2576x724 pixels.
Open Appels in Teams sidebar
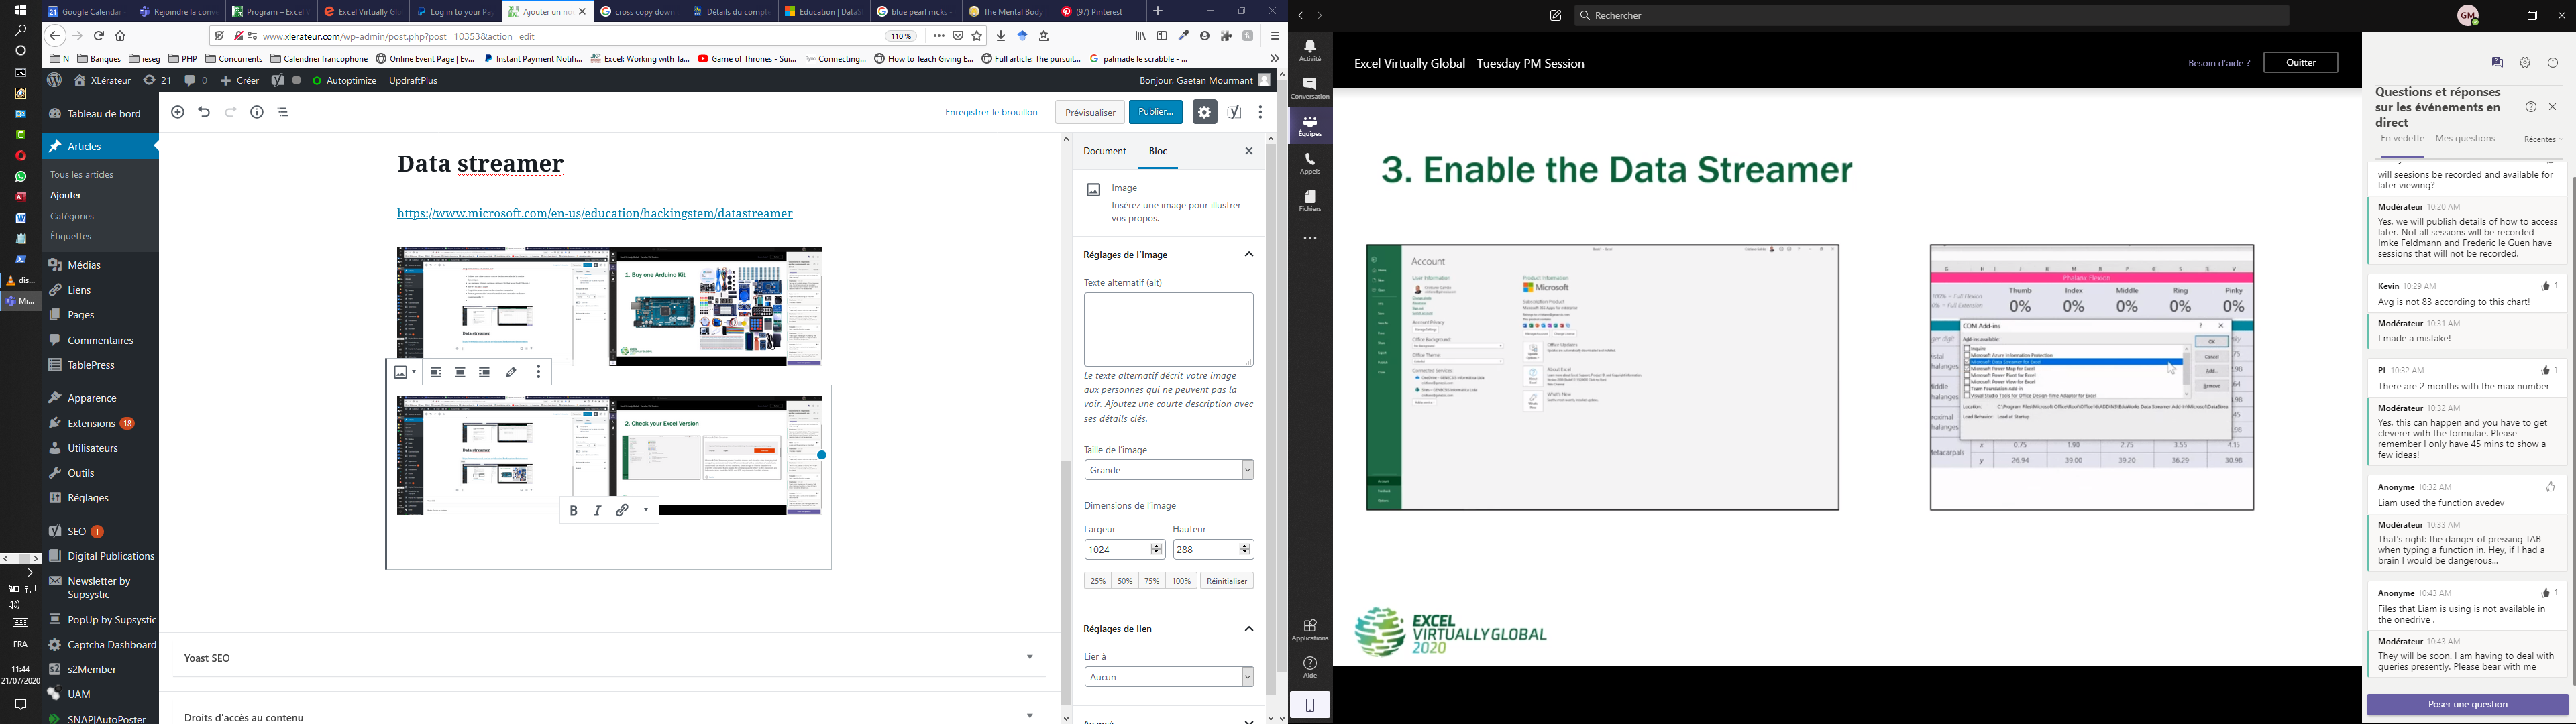pyautogui.click(x=1310, y=164)
